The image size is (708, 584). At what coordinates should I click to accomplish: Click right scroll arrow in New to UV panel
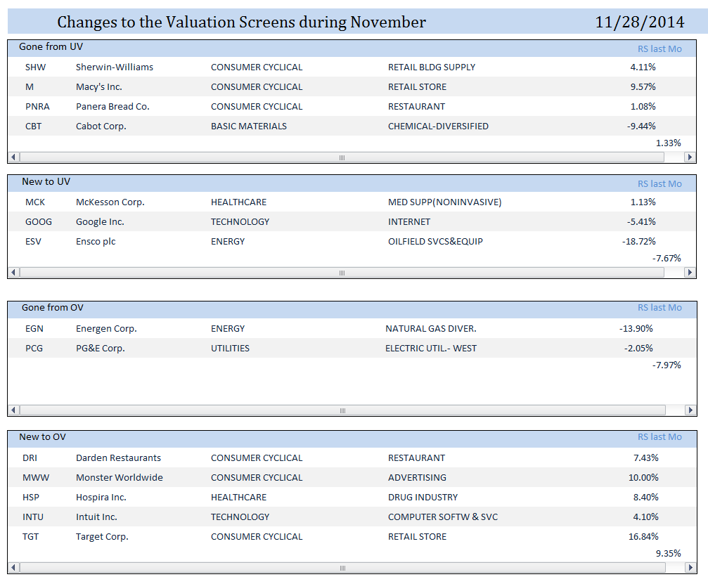690,272
